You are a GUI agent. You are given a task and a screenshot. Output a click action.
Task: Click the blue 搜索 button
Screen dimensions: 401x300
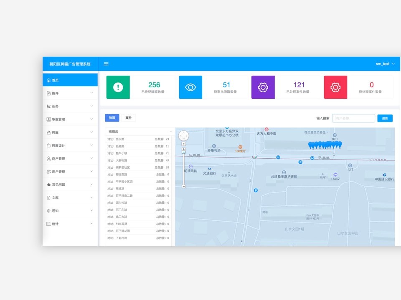385,118
